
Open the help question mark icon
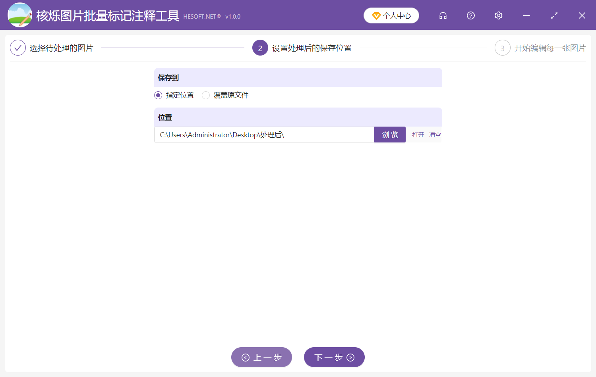coord(470,15)
